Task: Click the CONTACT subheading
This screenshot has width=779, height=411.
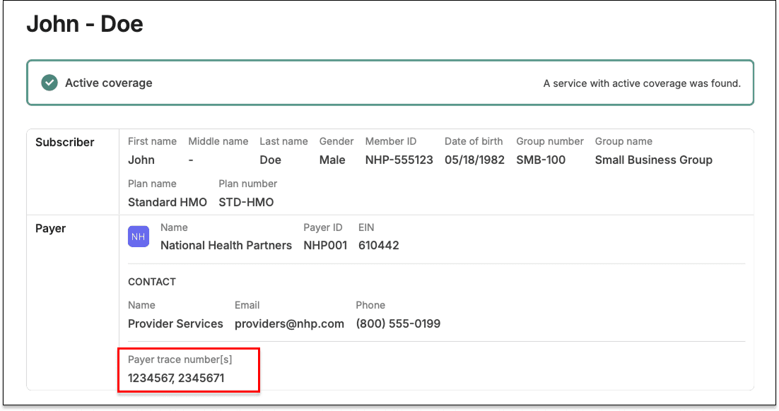Action: click(x=152, y=282)
